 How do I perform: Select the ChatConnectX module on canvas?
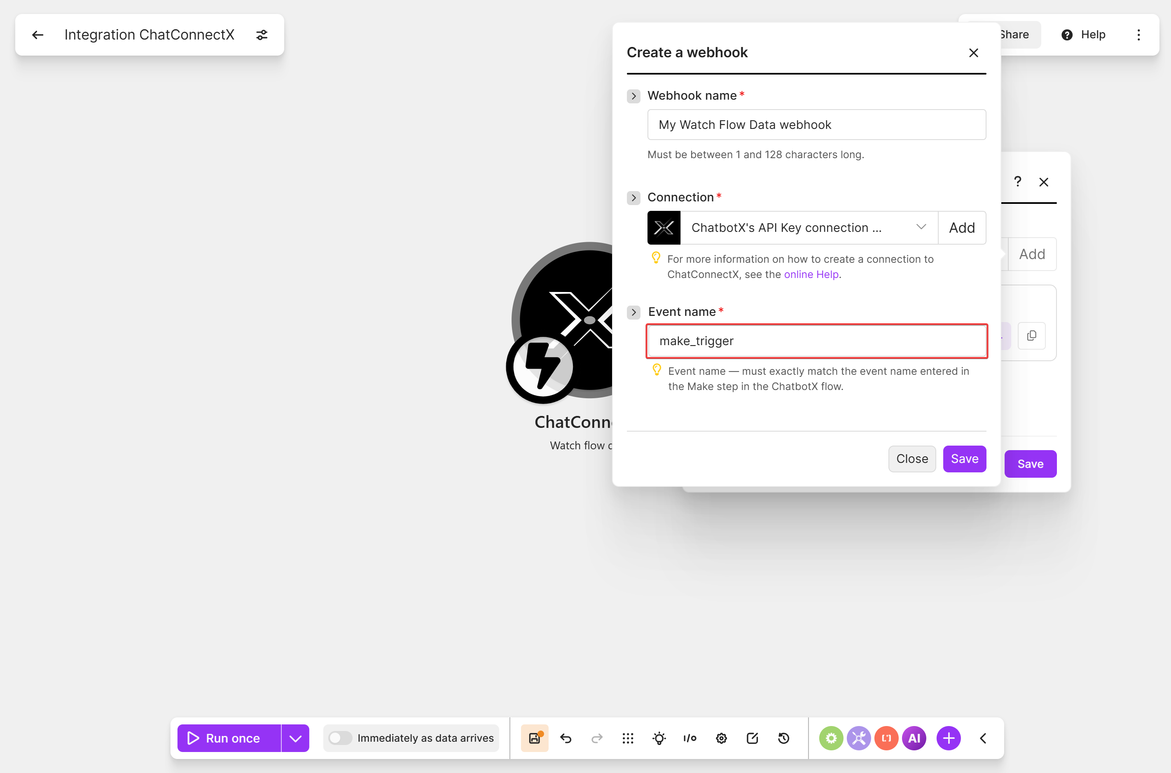pyautogui.click(x=562, y=320)
